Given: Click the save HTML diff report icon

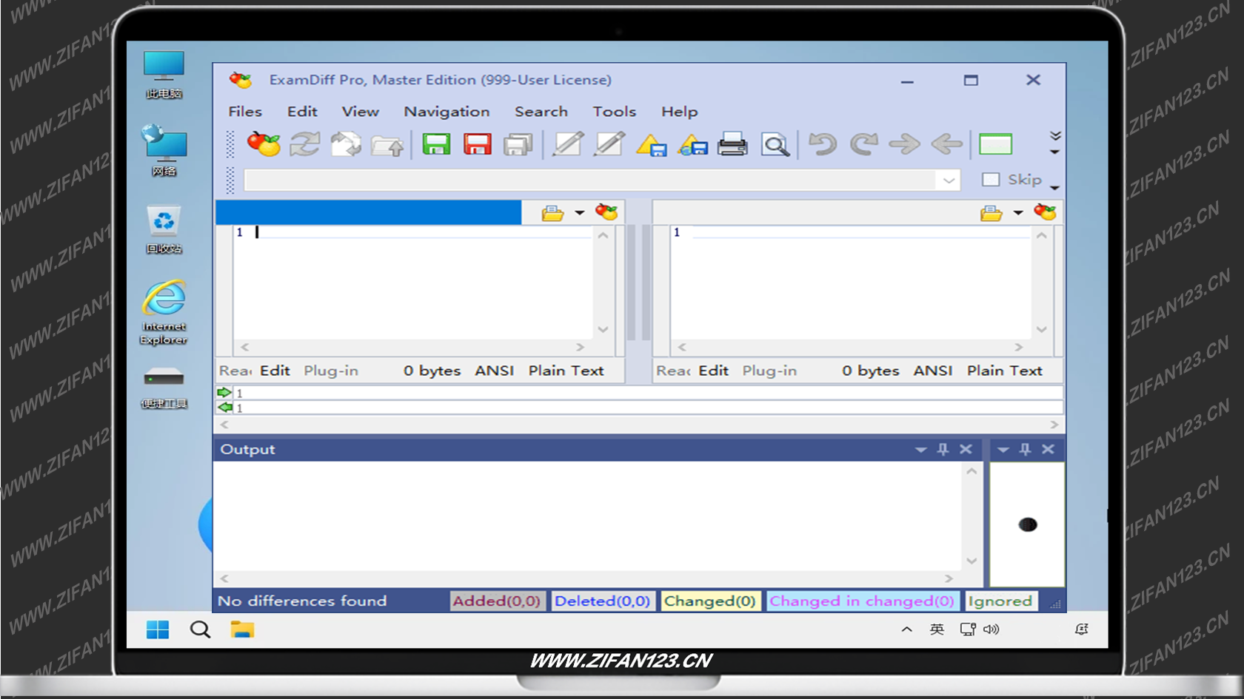Looking at the screenshot, I should tap(693, 145).
